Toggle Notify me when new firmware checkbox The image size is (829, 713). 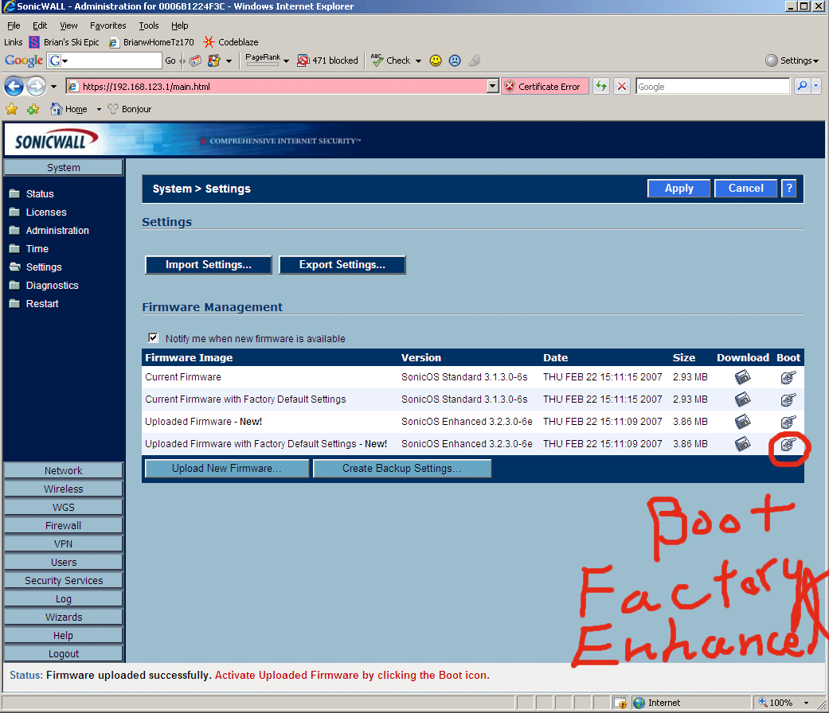tap(154, 338)
